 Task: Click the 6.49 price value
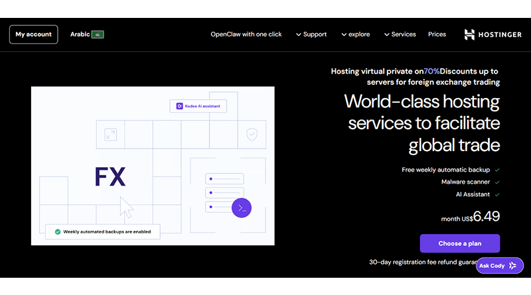pos(487,216)
